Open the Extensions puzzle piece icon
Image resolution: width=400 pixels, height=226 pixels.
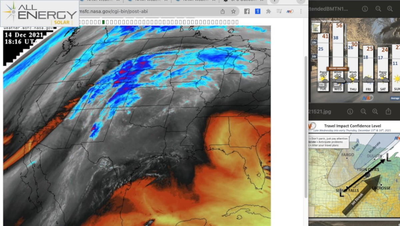pyautogui.click(x=268, y=11)
